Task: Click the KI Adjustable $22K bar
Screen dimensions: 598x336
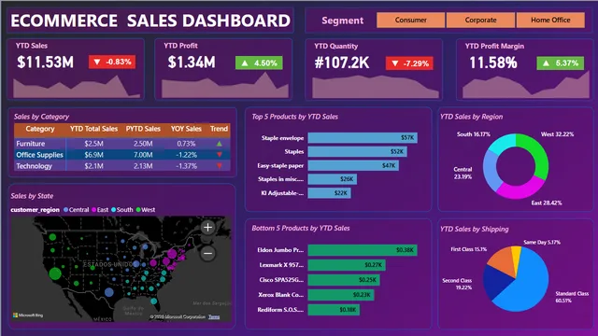Action: pos(330,193)
